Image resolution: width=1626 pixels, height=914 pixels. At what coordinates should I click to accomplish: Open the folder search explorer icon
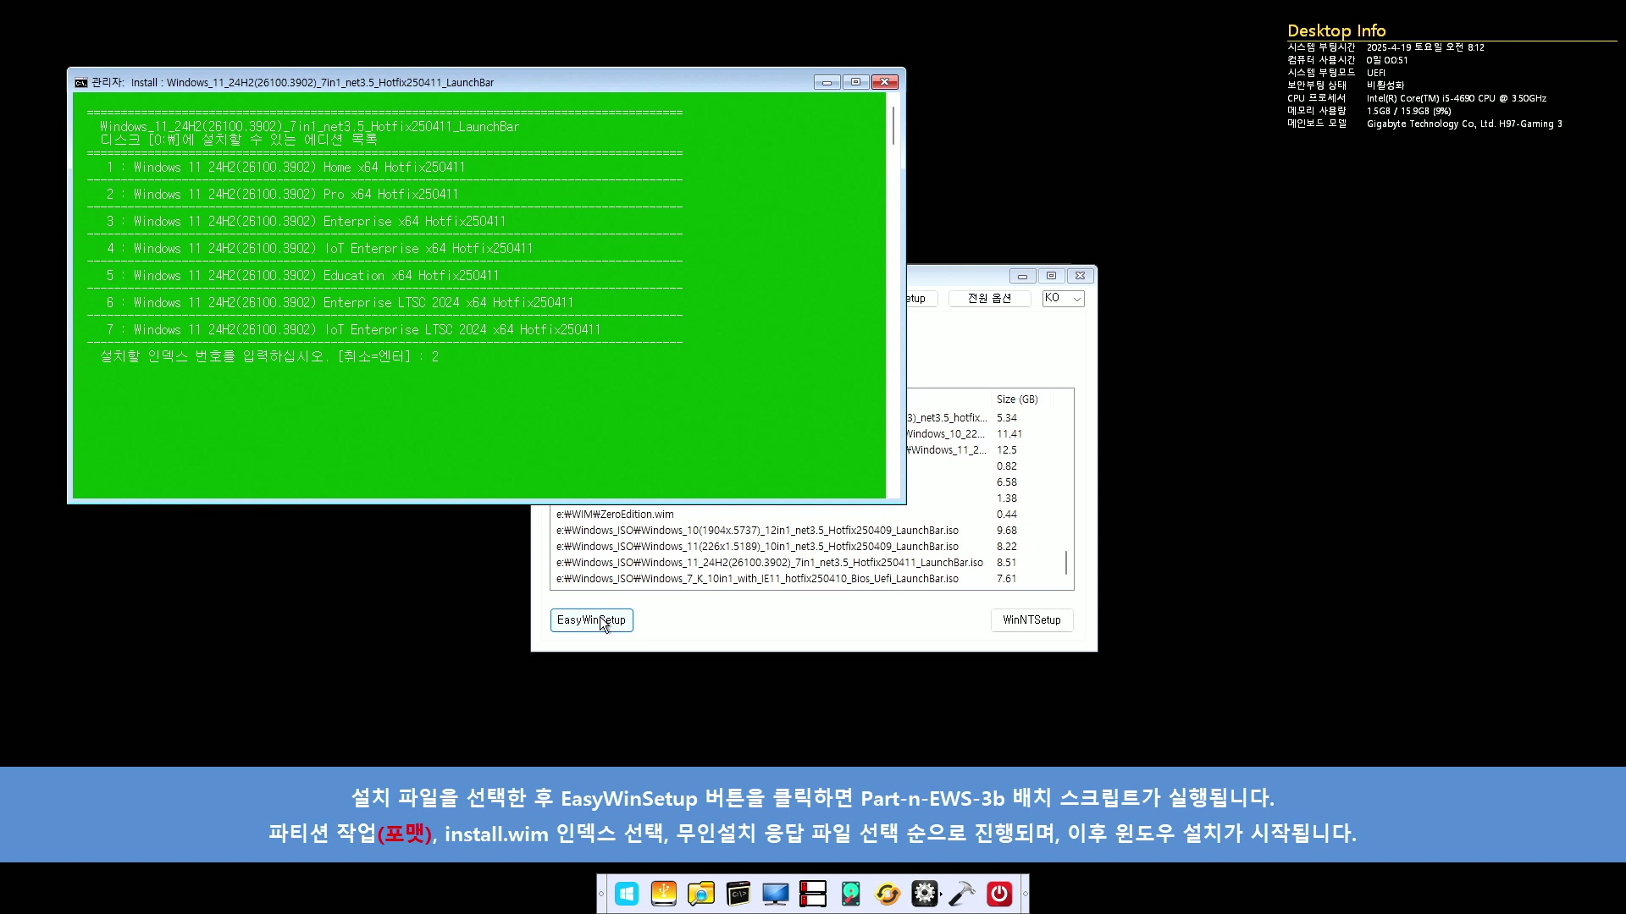pos(701,894)
